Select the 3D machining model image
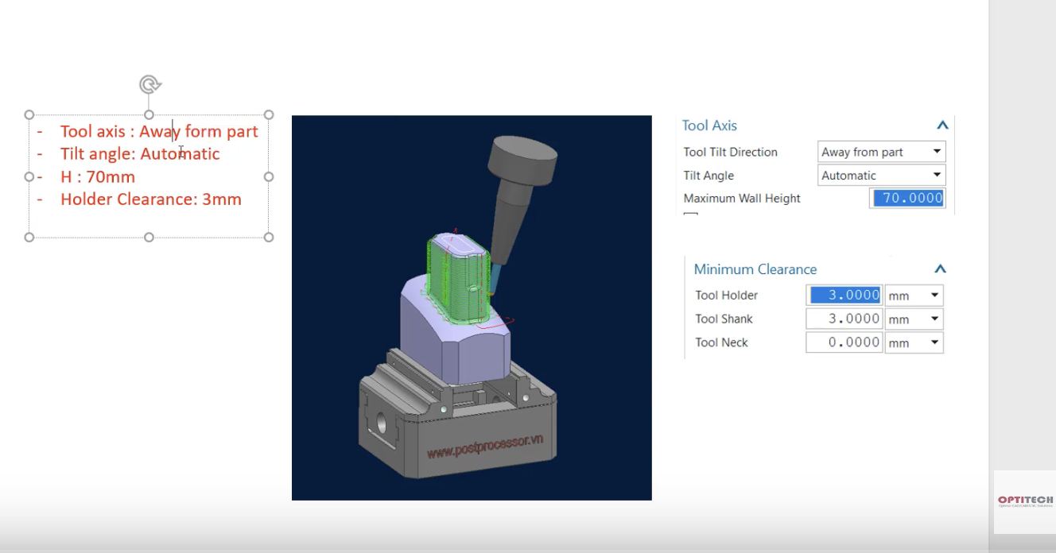1056x553 pixels. coord(472,307)
